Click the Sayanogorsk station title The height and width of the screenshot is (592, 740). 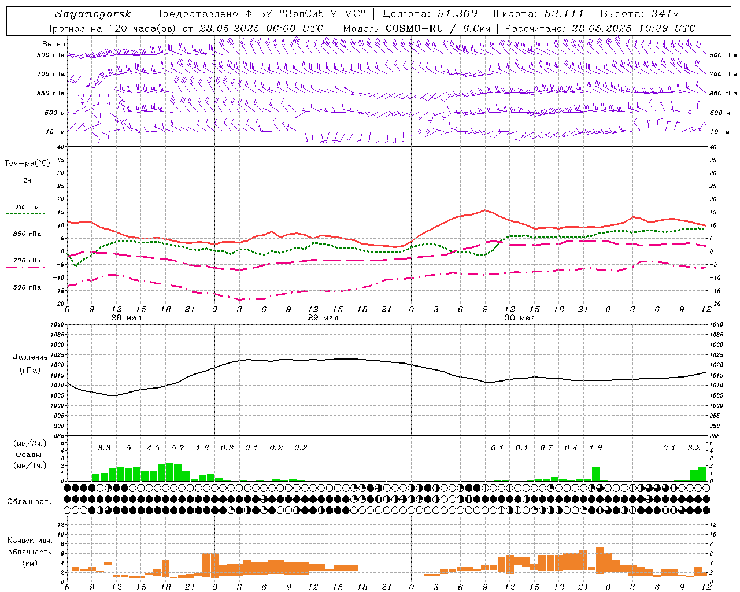click(92, 14)
